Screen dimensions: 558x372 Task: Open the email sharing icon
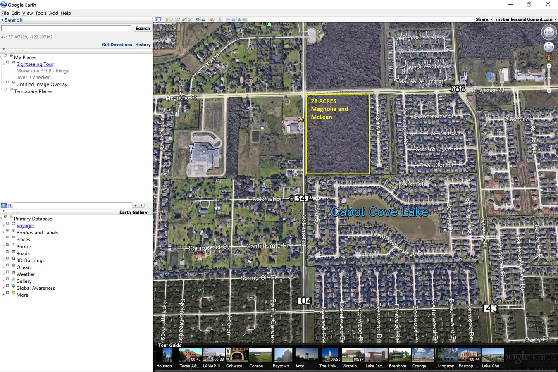tap(227, 19)
